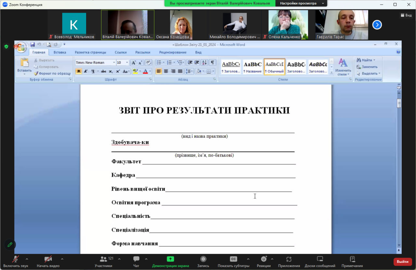Open print preview from quick access toolbar
The image size is (416, 270).
pyautogui.click(x=49, y=44)
